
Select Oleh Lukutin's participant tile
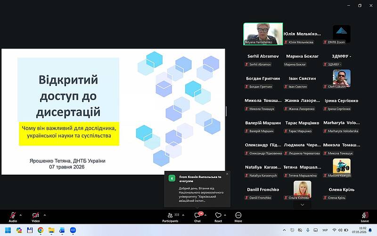tap(342, 78)
